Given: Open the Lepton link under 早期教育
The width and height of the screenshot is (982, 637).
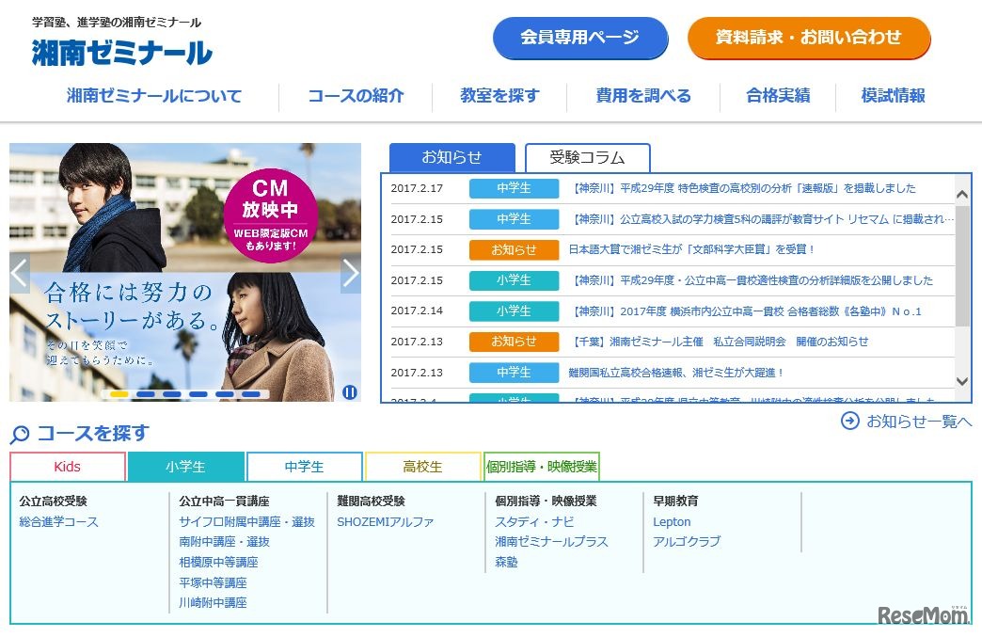Looking at the screenshot, I should 672,521.
